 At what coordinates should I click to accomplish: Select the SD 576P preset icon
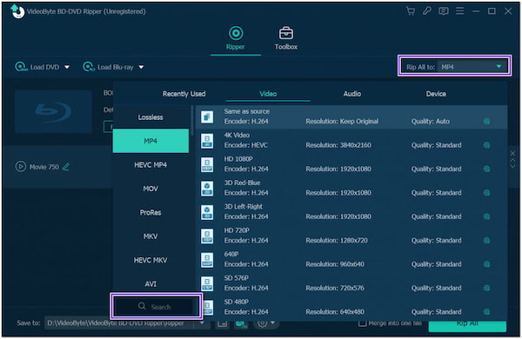pos(207,283)
